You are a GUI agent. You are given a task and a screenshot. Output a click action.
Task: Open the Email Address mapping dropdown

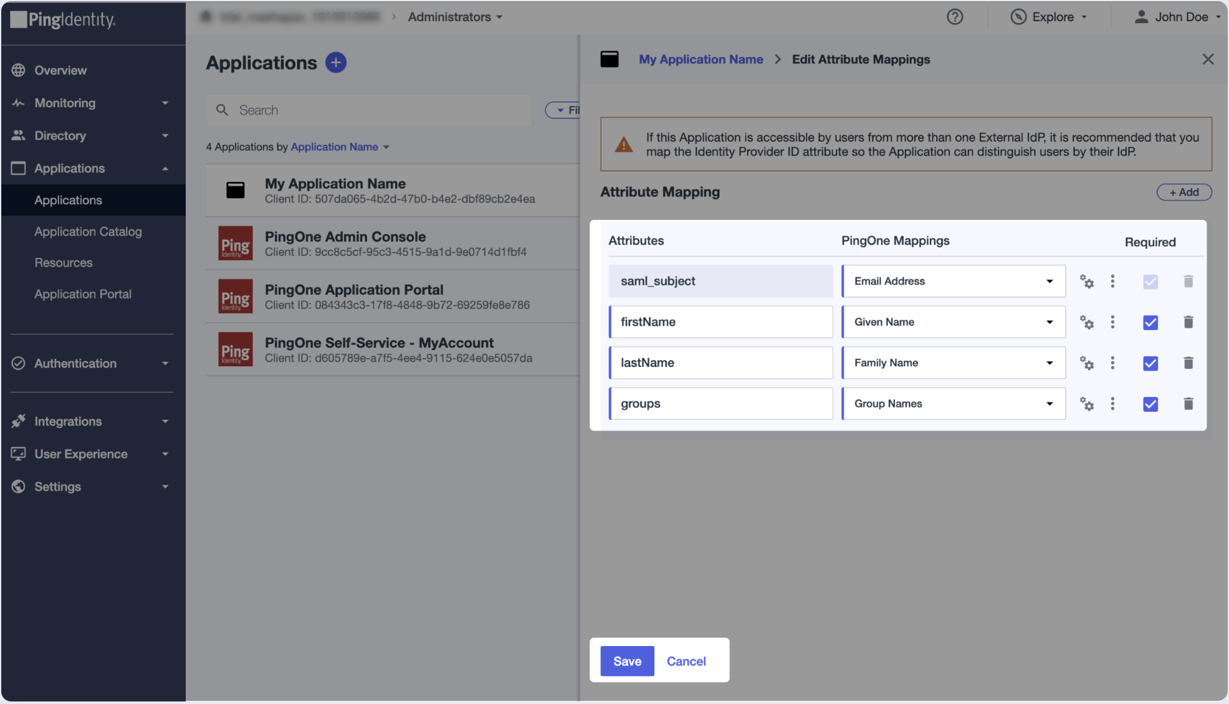954,282
